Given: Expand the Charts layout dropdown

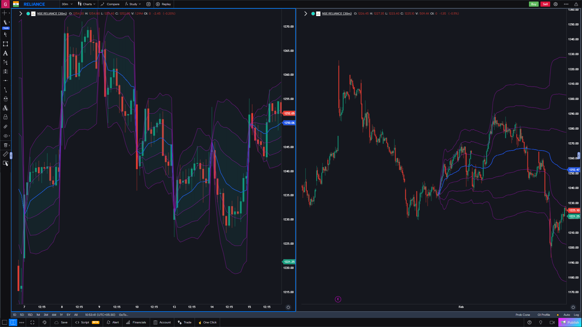Looking at the screenshot, I should 86,4.
